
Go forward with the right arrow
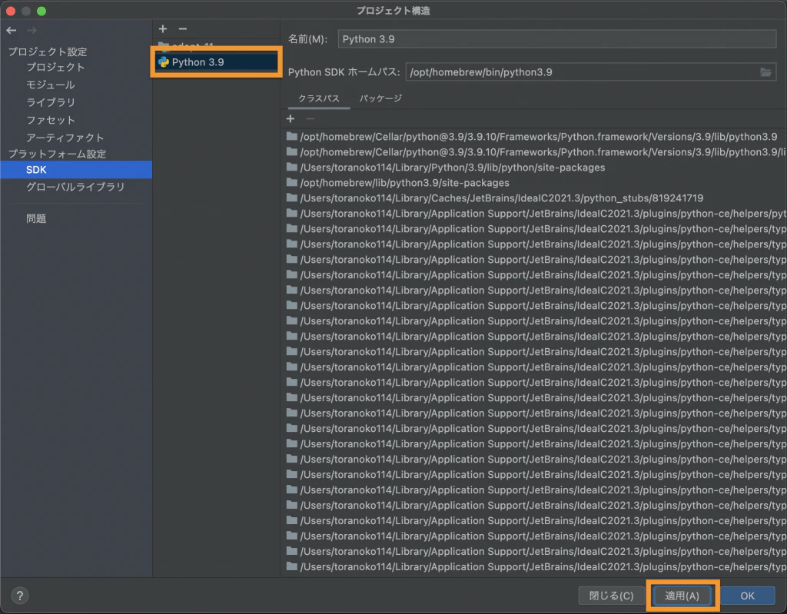32,30
